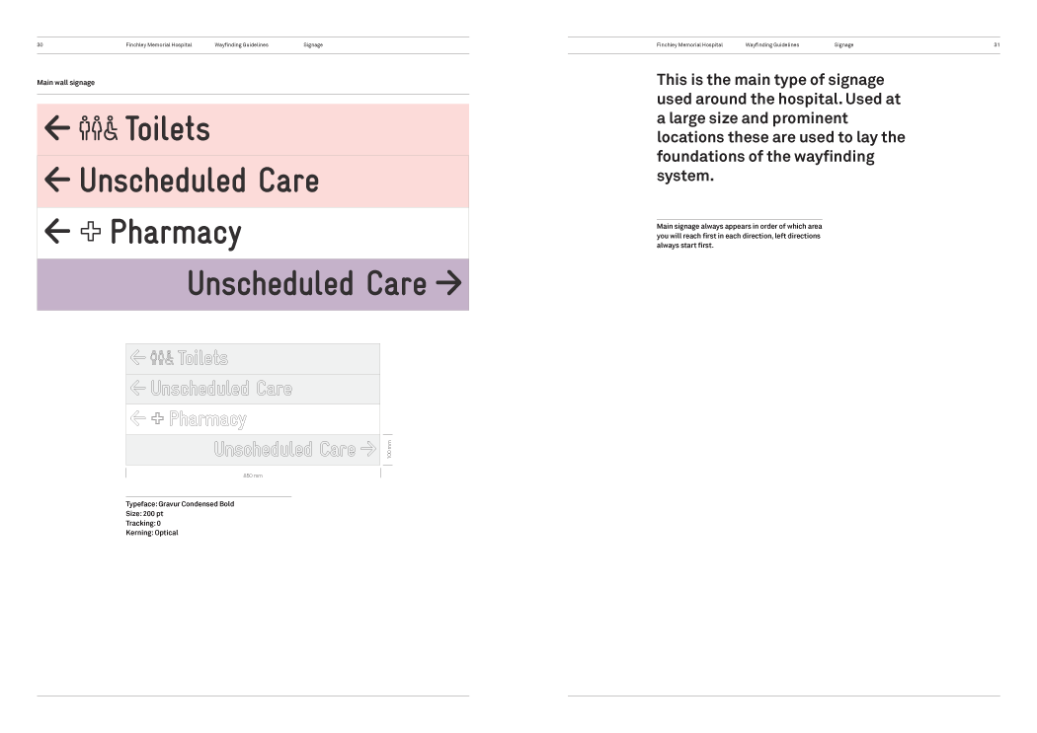
Task: Click the purple sign background area
Action: point(109,285)
